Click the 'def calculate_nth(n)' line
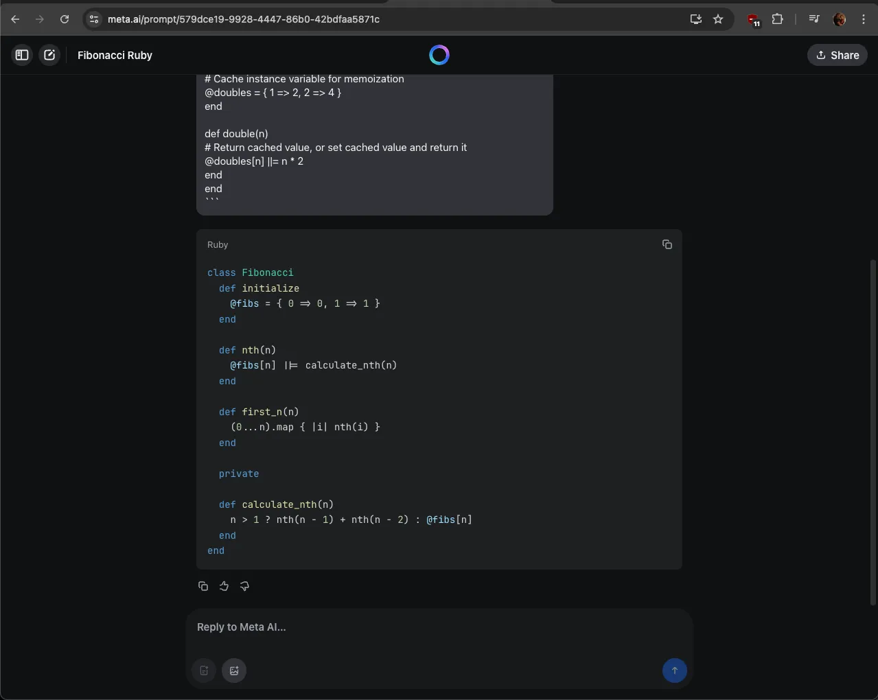Screen dimensions: 878x700 [276, 504]
